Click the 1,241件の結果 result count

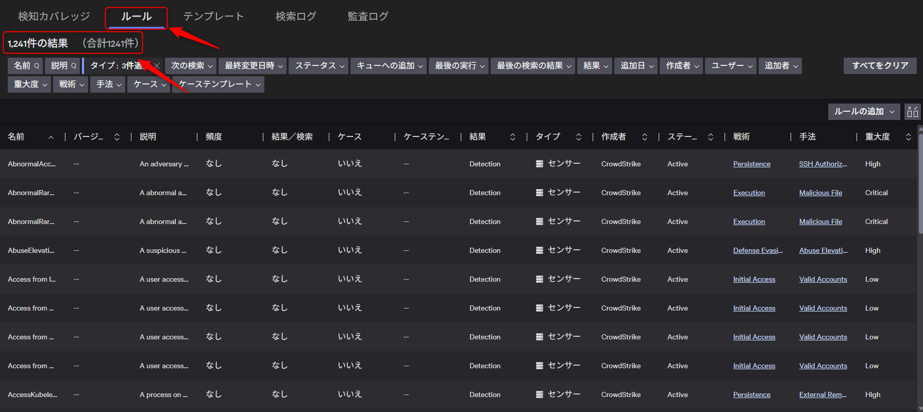38,43
